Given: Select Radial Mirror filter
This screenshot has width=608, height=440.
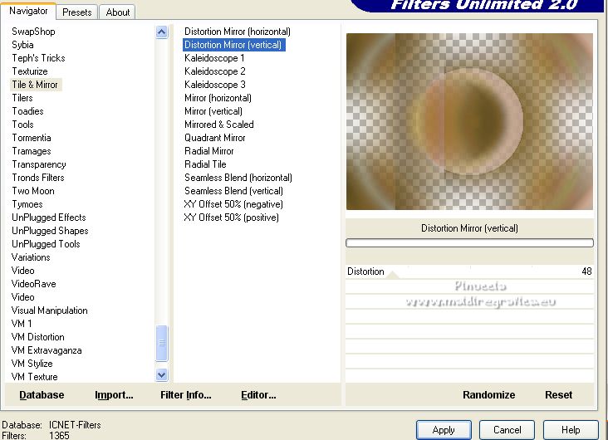Looking at the screenshot, I should 209,151.
